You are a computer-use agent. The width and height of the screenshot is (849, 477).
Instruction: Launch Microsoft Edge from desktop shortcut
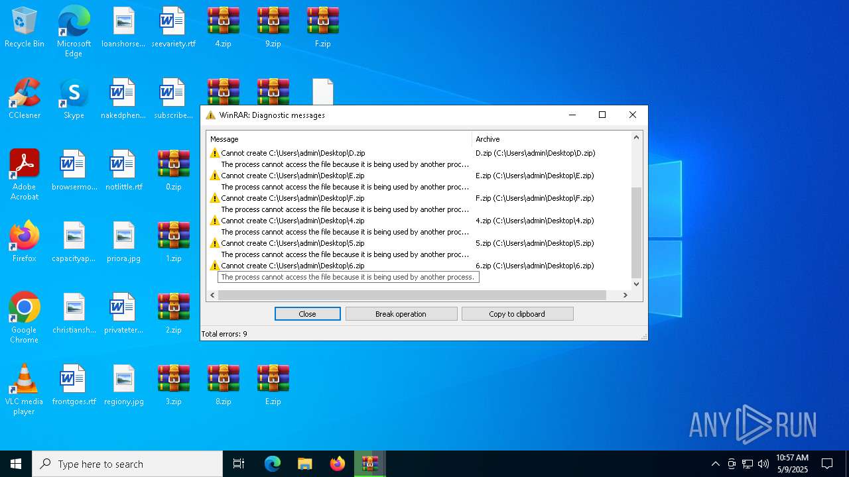(74, 32)
